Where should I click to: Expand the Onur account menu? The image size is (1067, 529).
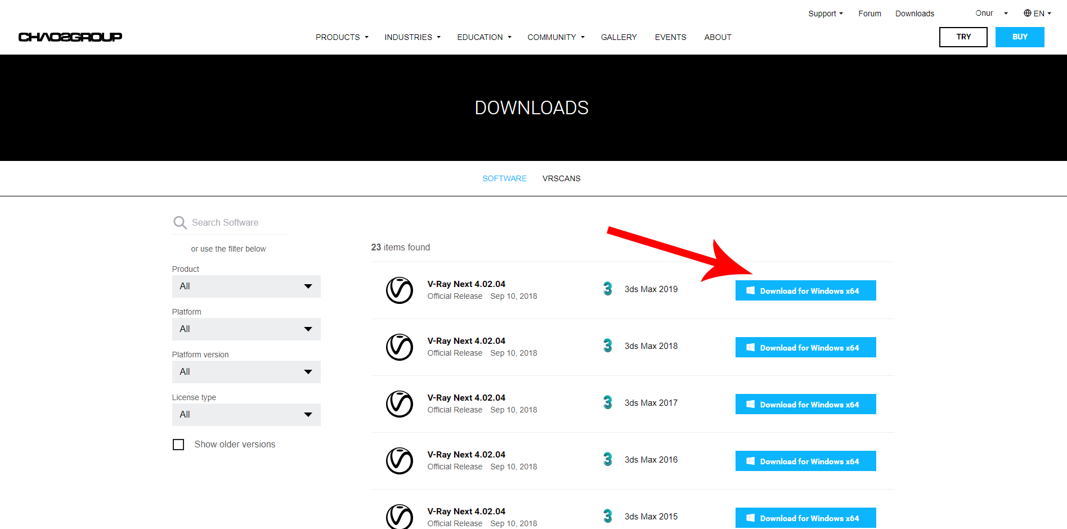(992, 13)
